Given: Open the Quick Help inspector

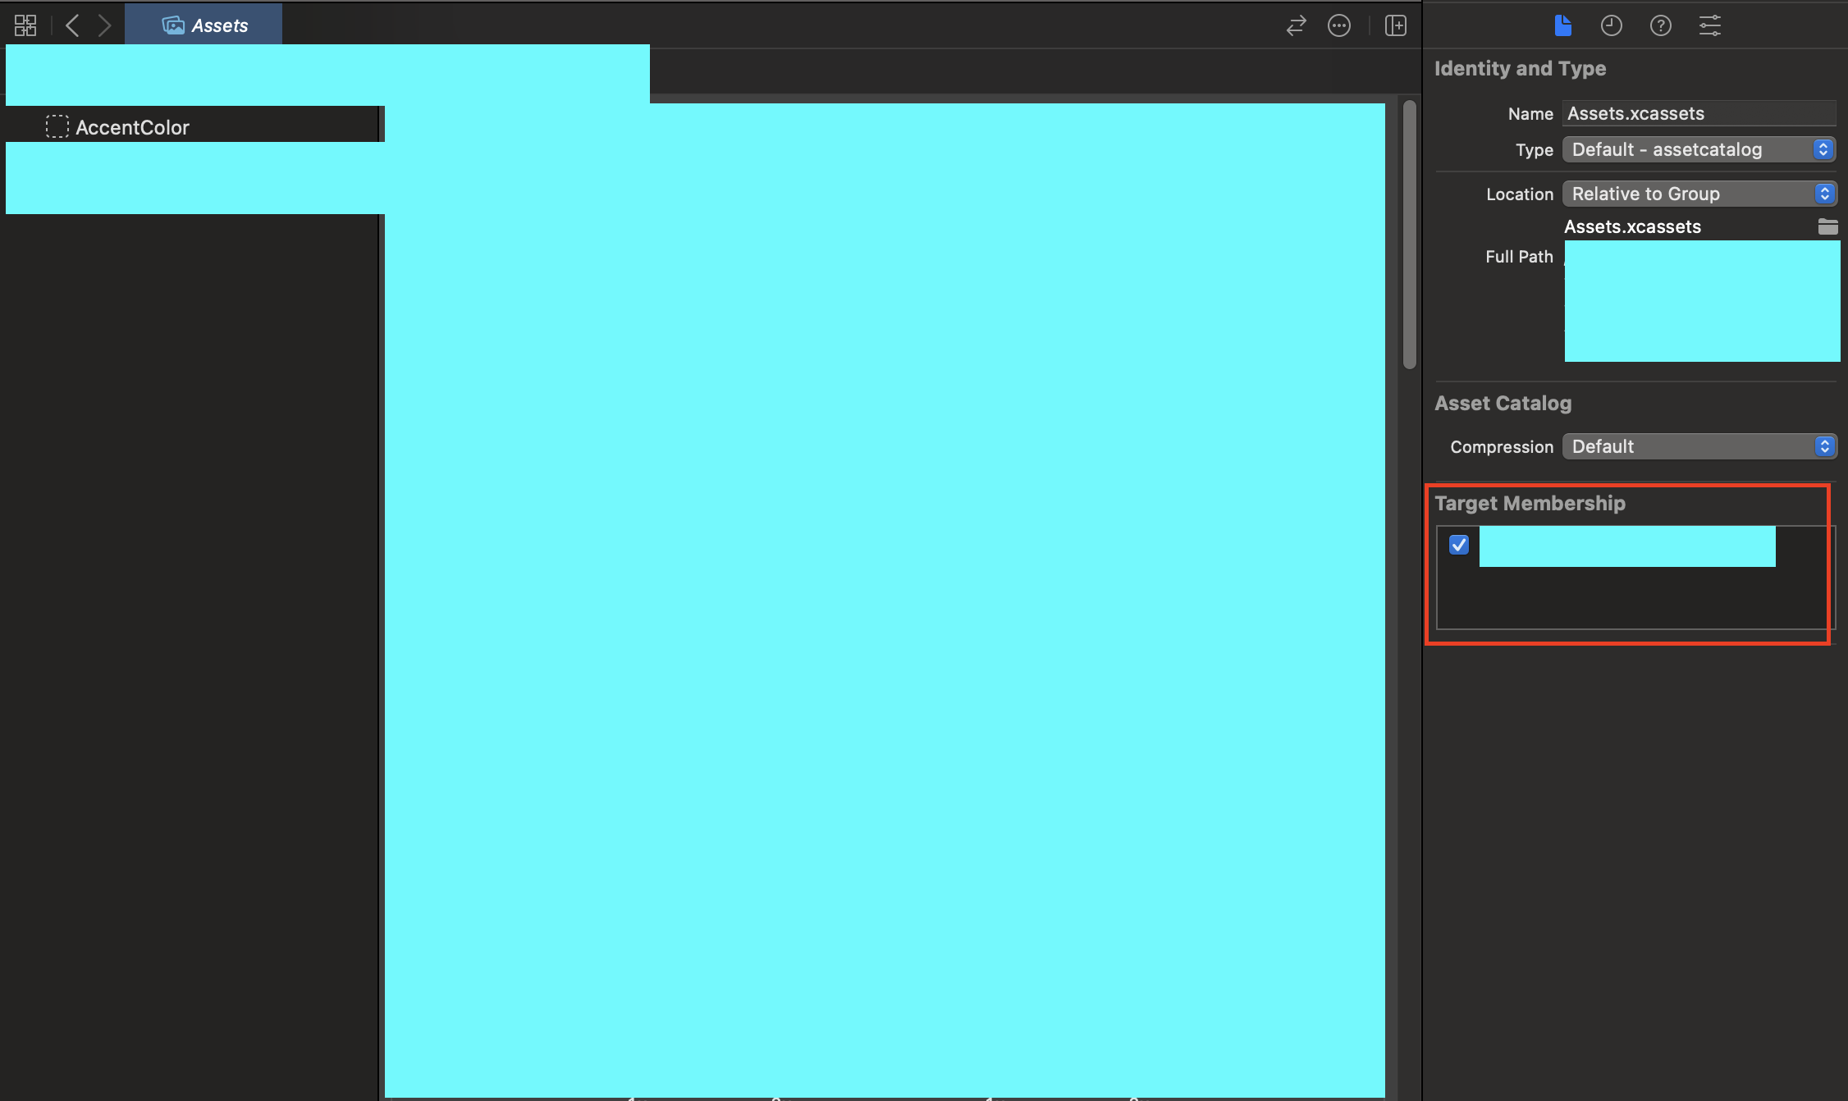Looking at the screenshot, I should (1660, 25).
